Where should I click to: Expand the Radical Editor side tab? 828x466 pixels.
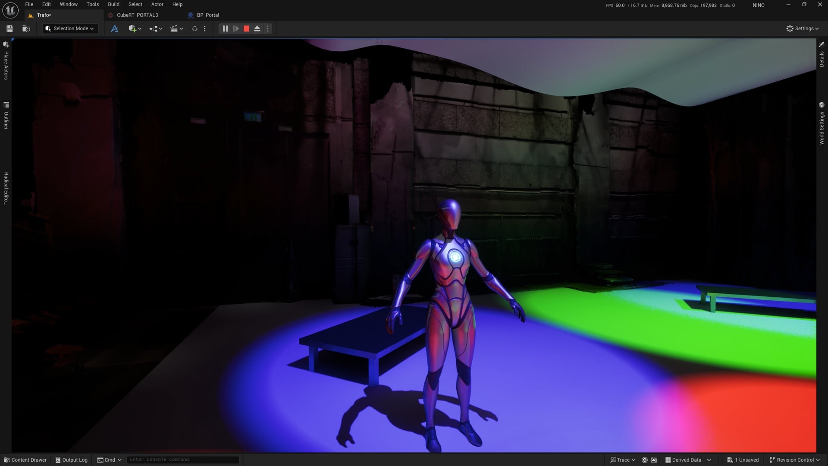6,188
